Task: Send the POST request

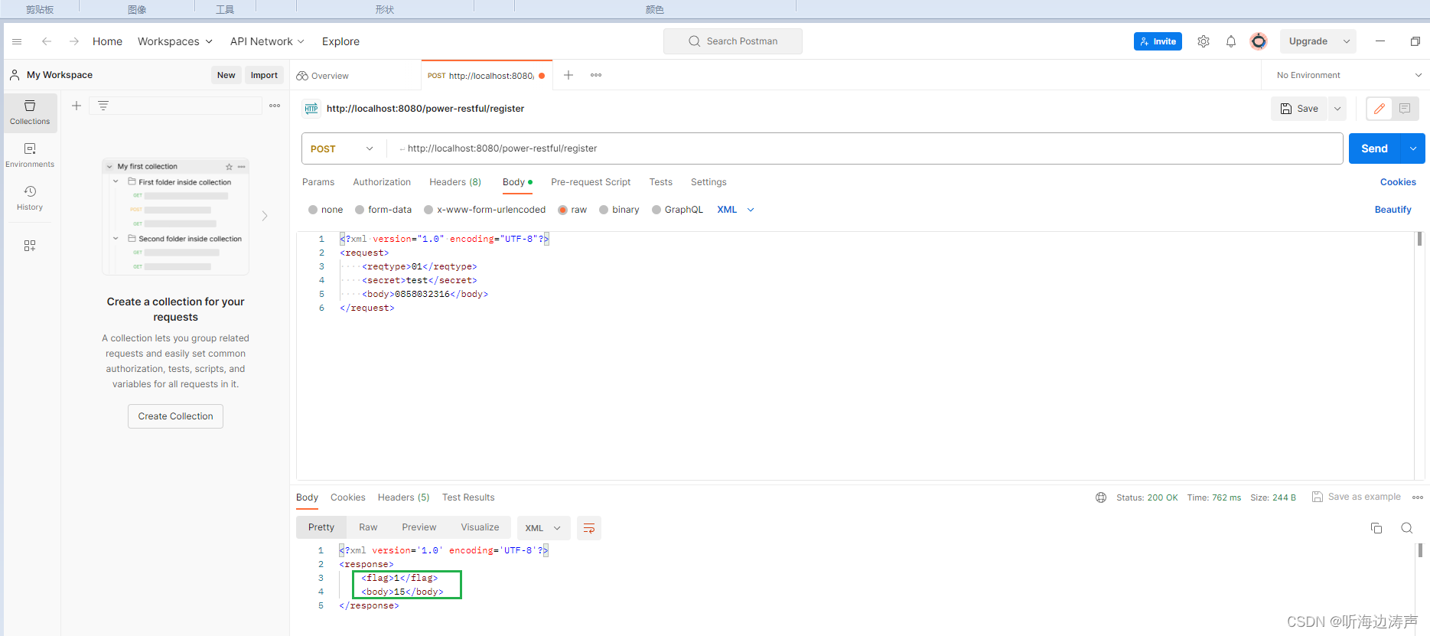Action: pos(1374,148)
